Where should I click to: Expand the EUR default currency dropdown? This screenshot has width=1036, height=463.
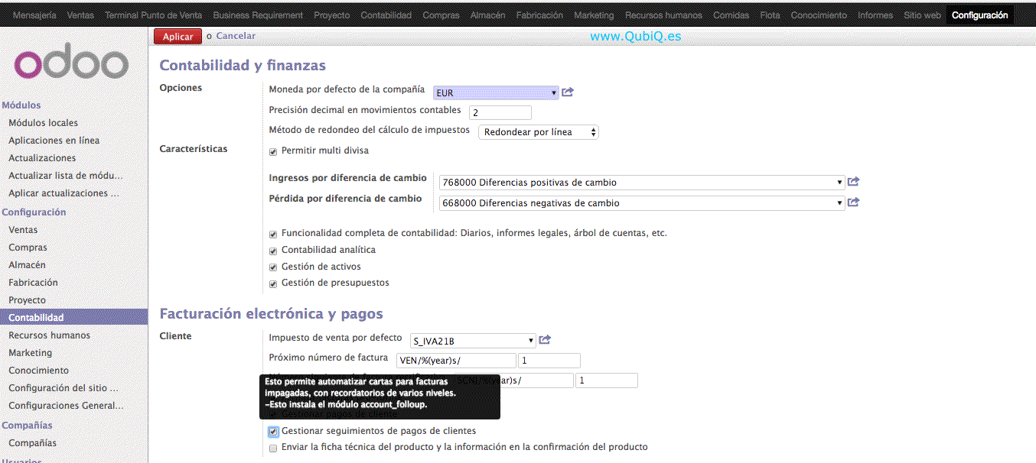[496, 93]
